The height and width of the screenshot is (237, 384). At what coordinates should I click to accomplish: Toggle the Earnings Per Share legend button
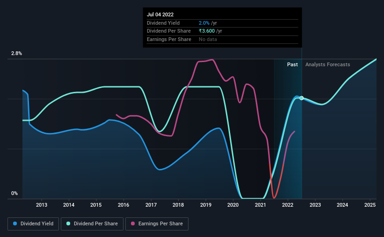(x=157, y=224)
